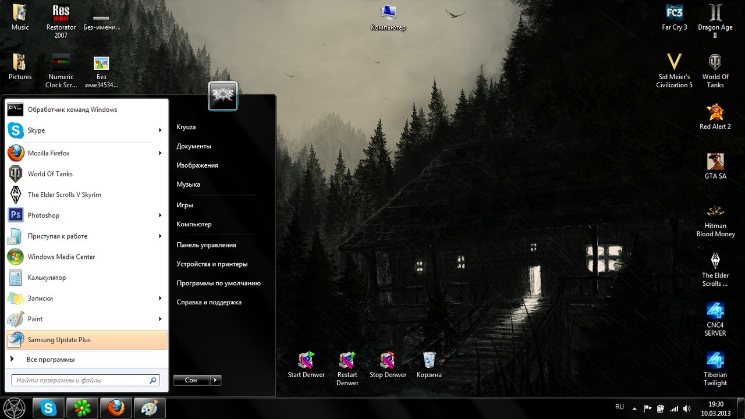
Task: Open Программы по умолчанию
Action: tap(218, 283)
